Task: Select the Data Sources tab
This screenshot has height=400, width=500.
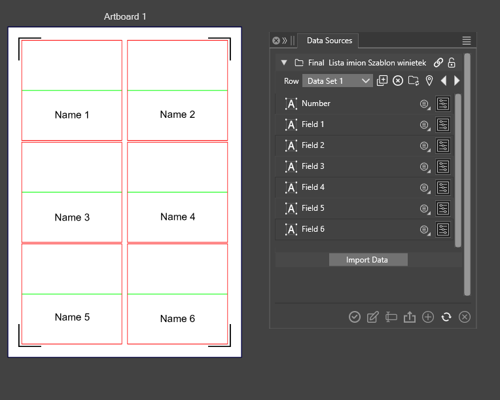Action: [329, 41]
